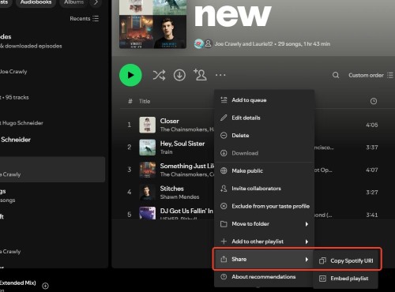Click the copy icon beside Copy Spotify URI

(322, 260)
